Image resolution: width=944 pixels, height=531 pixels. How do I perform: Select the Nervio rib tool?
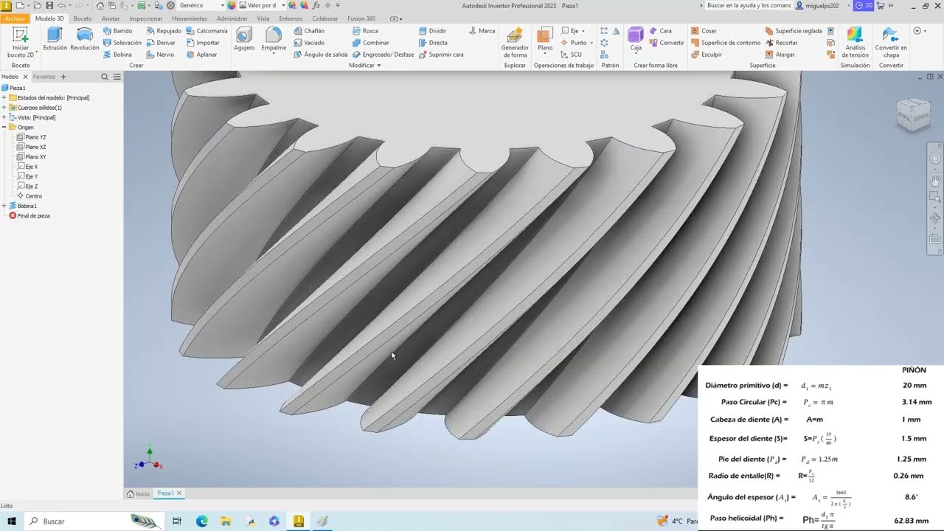(160, 55)
